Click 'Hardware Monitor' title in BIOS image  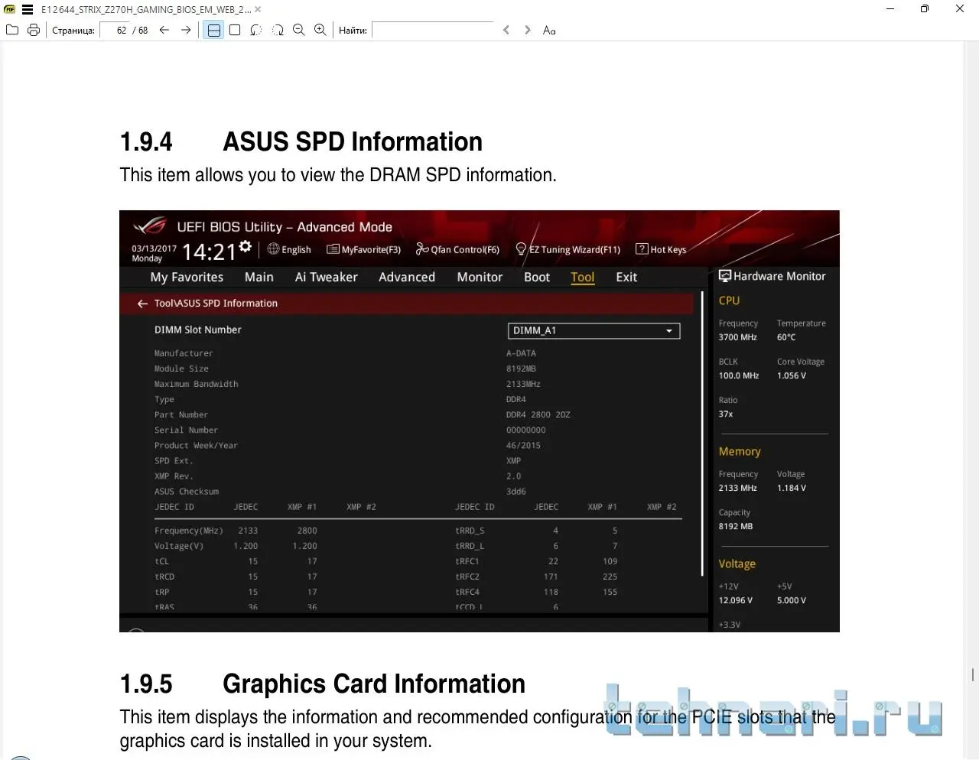[x=779, y=276]
